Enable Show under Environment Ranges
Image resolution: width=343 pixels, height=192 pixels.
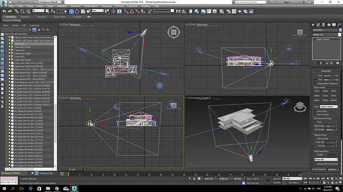pos(315,122)
